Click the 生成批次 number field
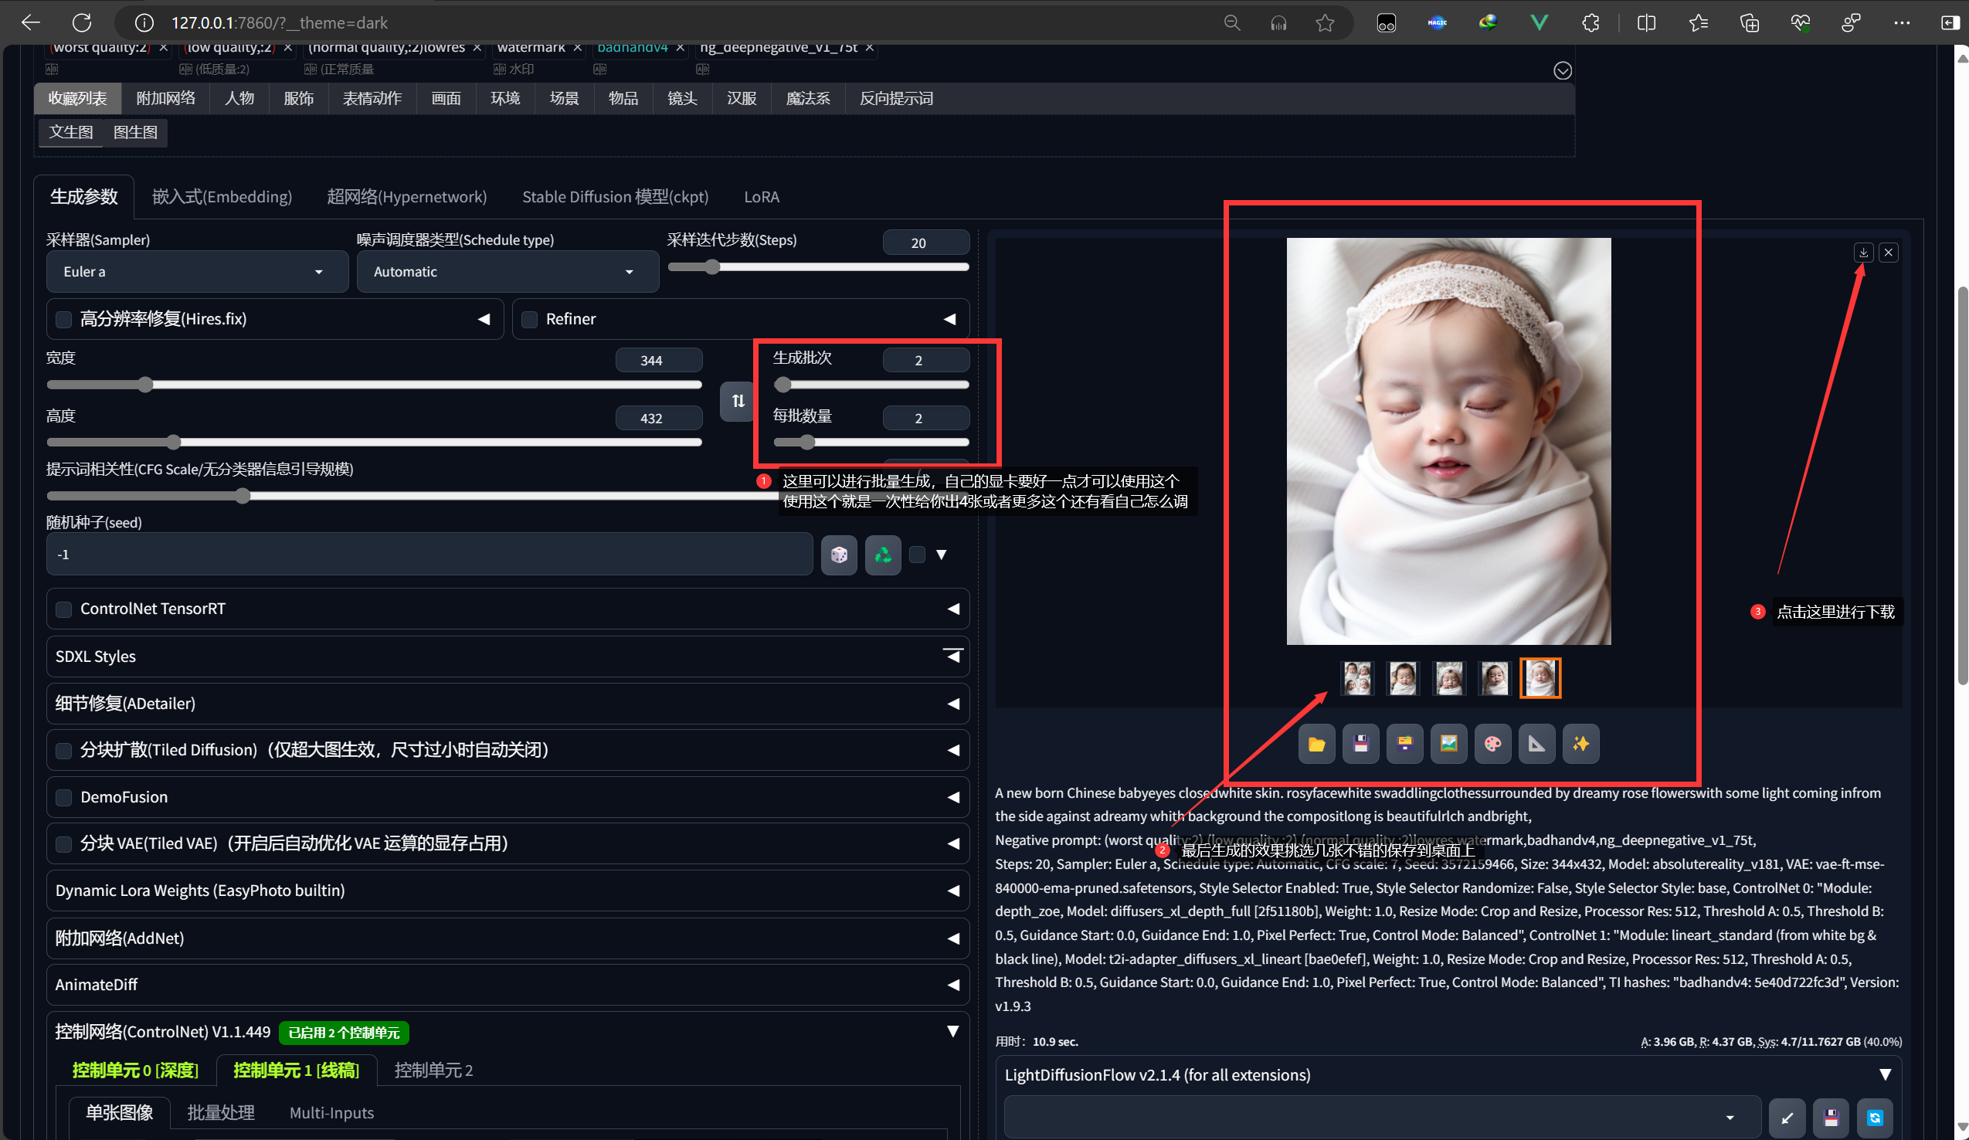 tap(926, 360)
